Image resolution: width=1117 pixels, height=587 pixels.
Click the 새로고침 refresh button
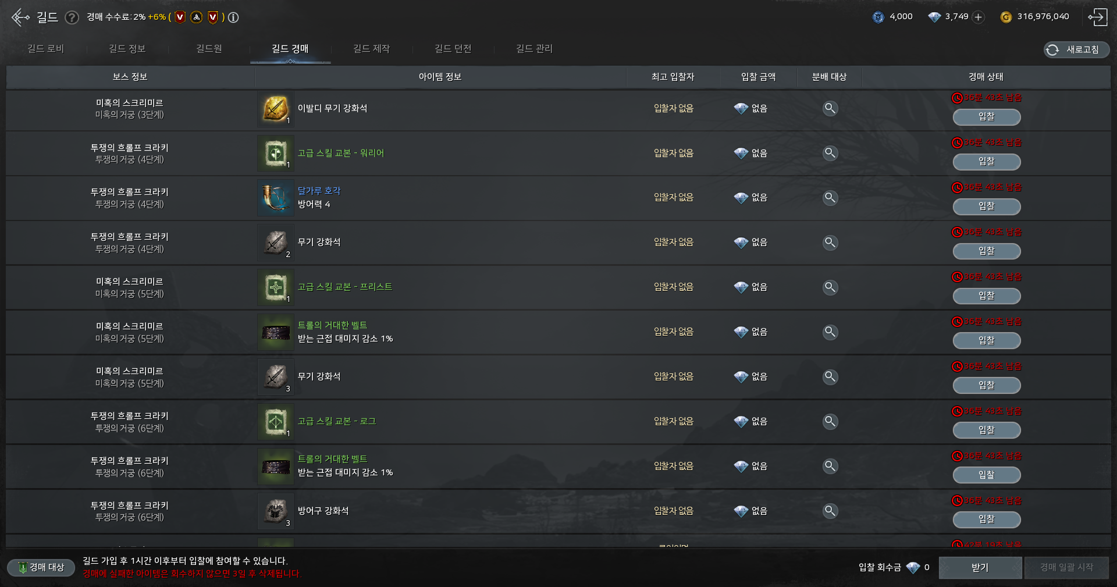coord(1076,50)
